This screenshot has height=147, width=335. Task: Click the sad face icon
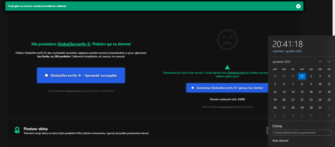pyautogui.click(x=227, y=40)
